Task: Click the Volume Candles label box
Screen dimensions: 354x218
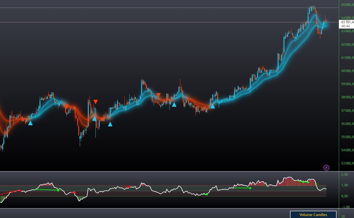Action: point(313,215)
